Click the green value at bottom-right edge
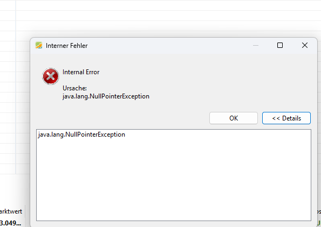Image resolution: width=321 pixels, height=227 pixels. 319,223
